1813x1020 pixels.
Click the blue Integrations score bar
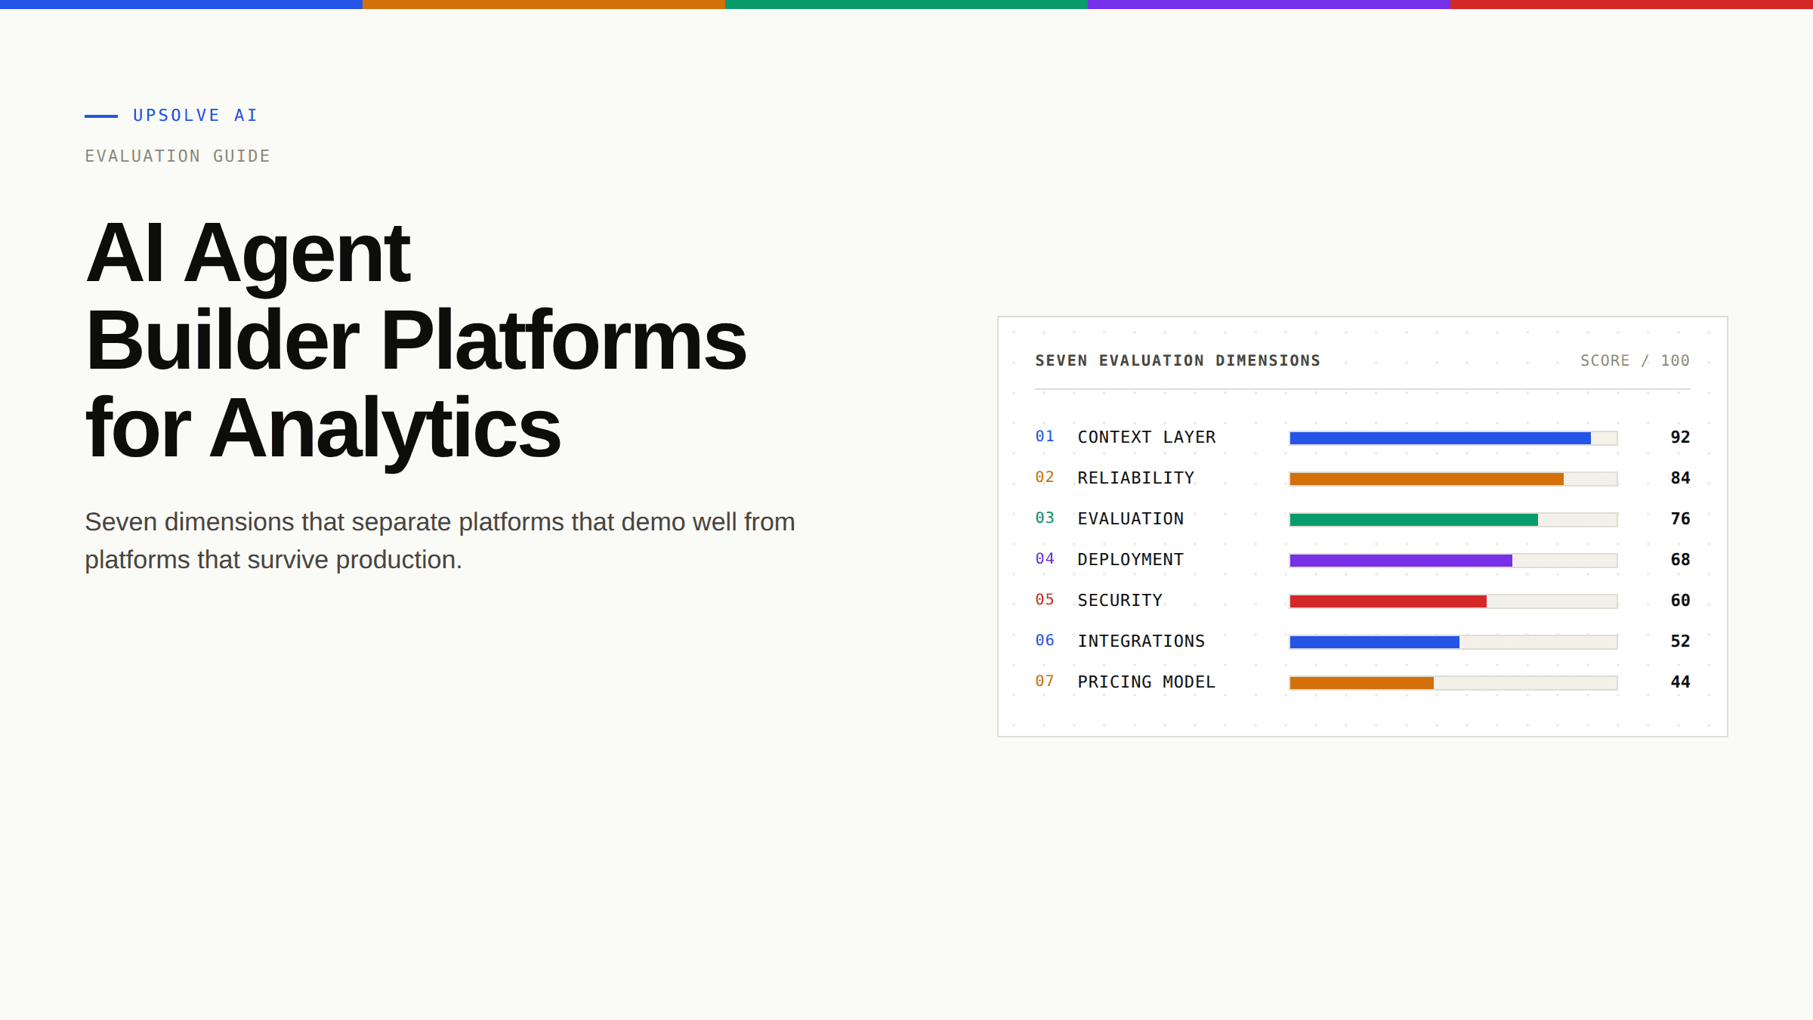[1374, 642]
